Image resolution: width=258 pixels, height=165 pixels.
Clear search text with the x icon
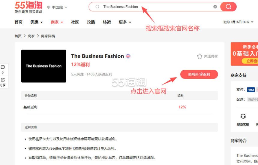[x=215, y=7]
